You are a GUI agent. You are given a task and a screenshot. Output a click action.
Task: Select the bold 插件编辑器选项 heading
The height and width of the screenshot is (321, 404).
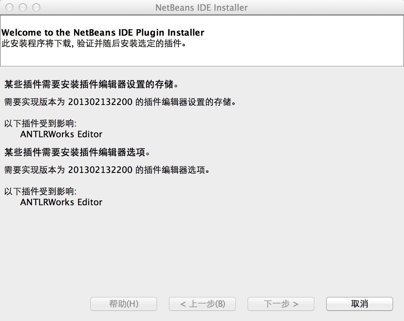(77, 152)
